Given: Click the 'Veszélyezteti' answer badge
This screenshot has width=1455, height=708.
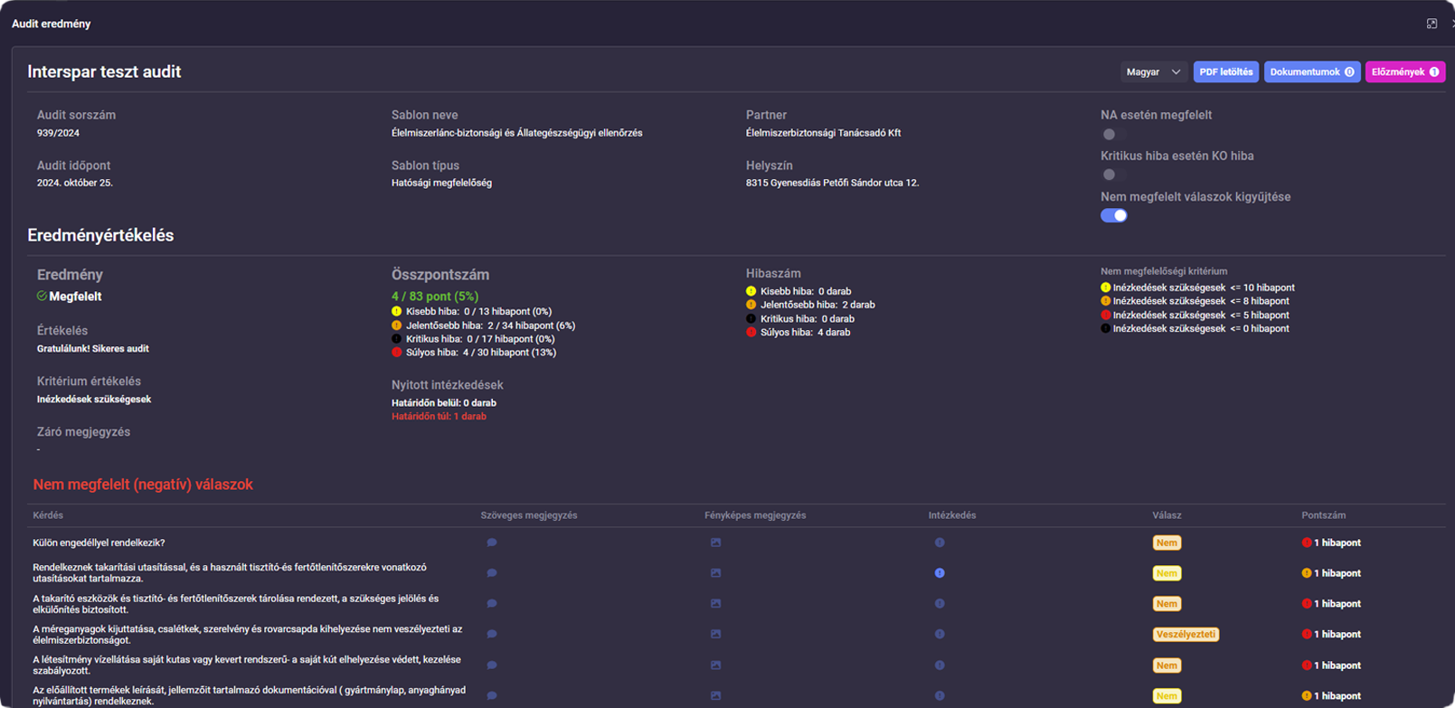Looking at the screenshot, I should pyautogui.click(x=1186, y=634).
